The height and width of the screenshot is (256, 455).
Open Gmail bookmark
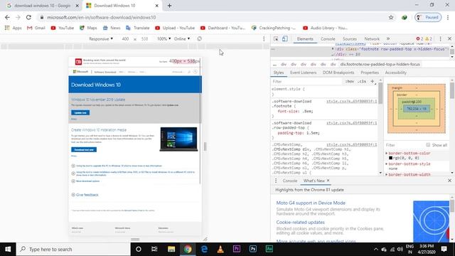[x=36, y=28]
